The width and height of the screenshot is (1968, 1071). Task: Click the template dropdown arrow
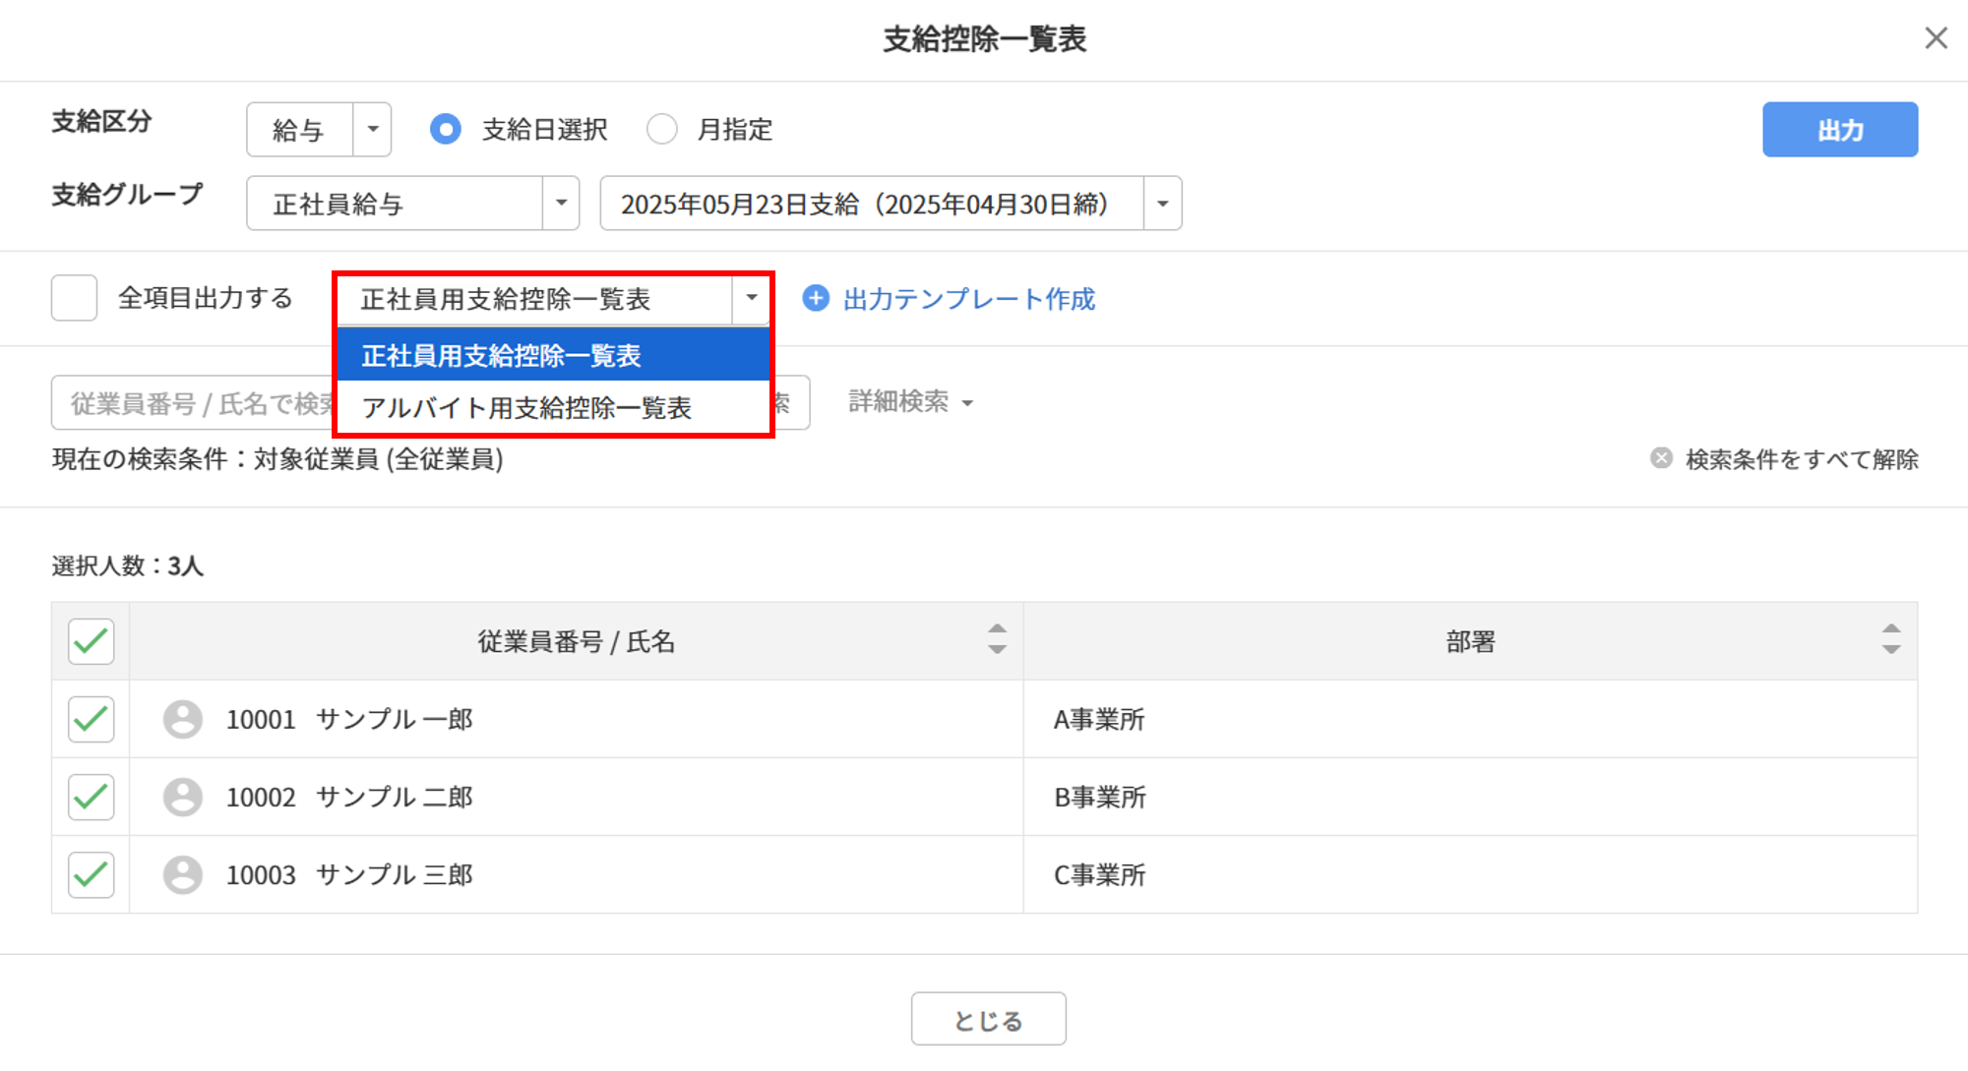click(751, 298)
